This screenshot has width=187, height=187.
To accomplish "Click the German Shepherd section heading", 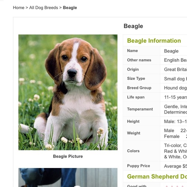I will pyautogui.click(x=157, y=176).
